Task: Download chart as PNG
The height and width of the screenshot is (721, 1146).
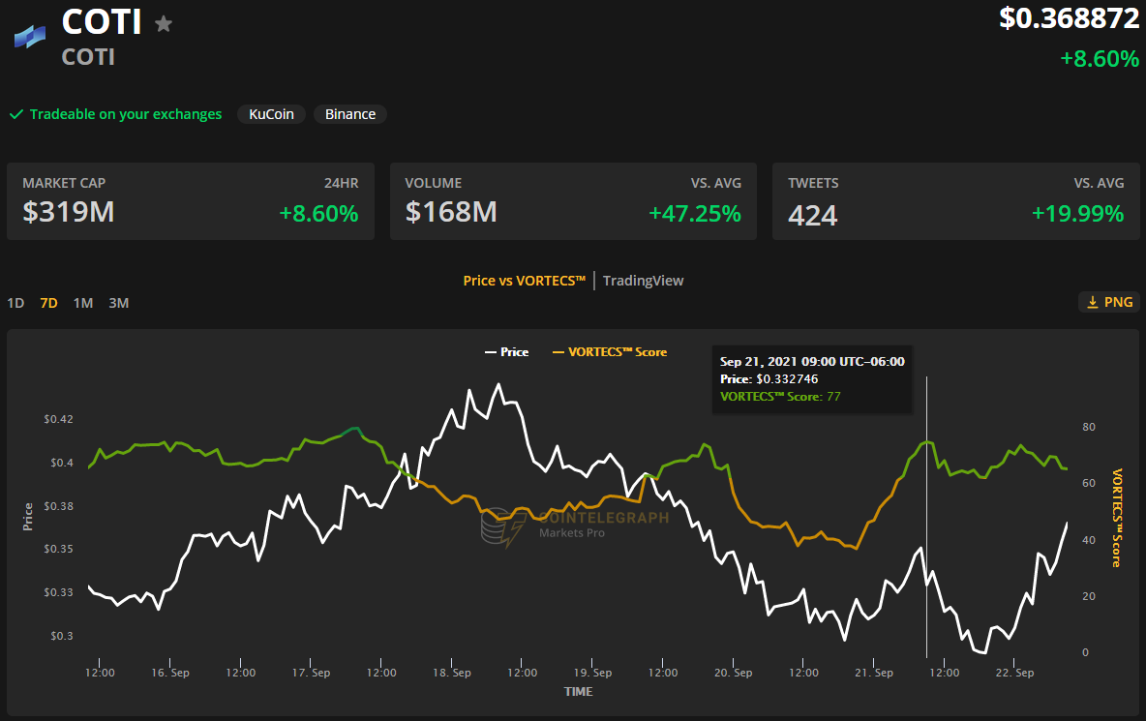Action: [1108, 302]
